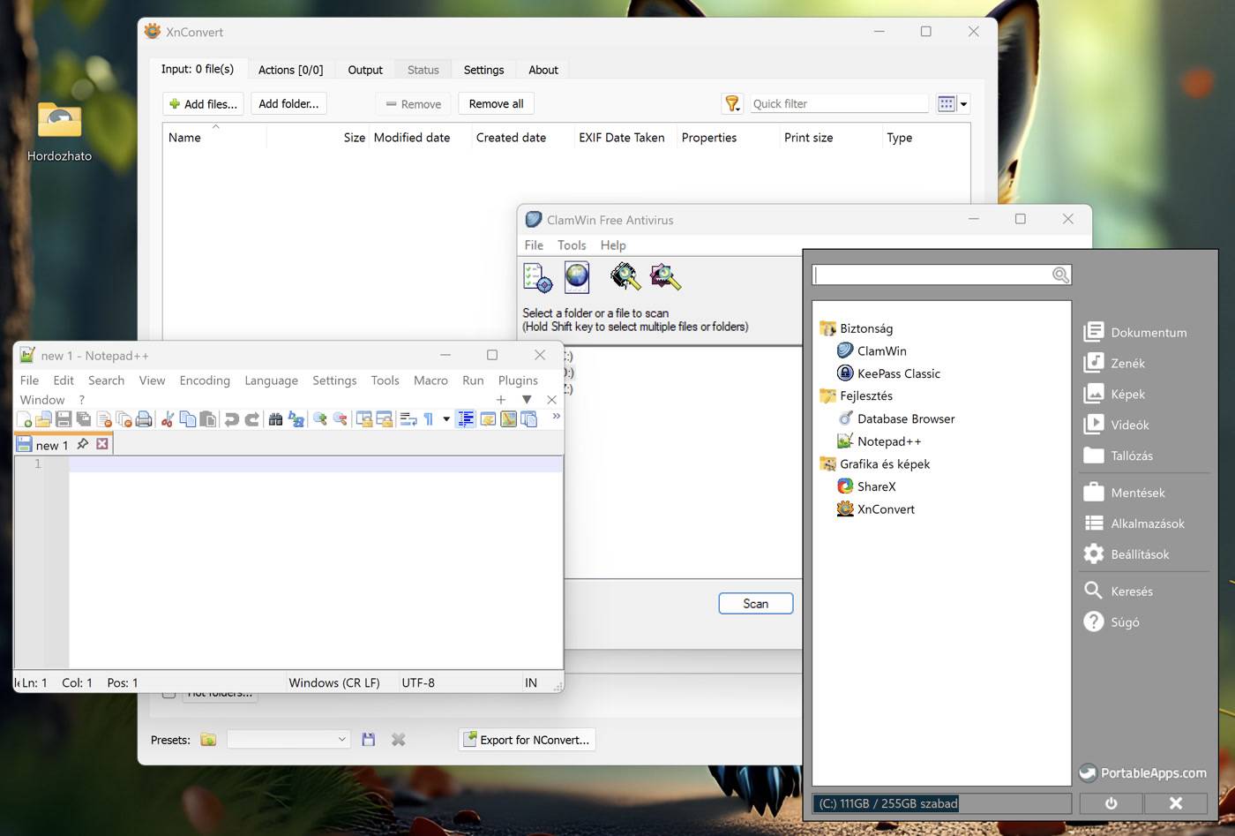Open the Document Map icon in Notepad++
Viewport: 1235px width, 836px height.
pos(509,419)
